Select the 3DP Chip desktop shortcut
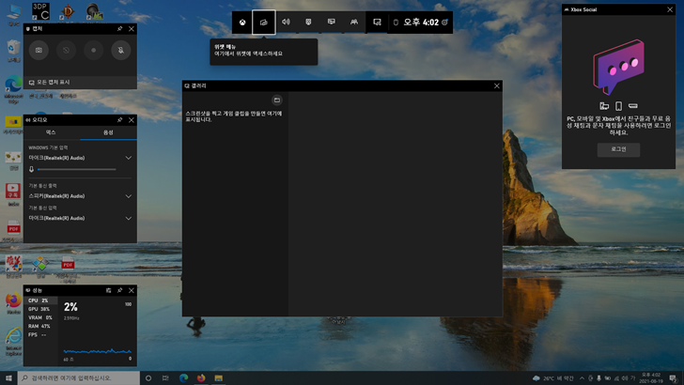This screenshot has height=385, width=684. click(40, 12)
